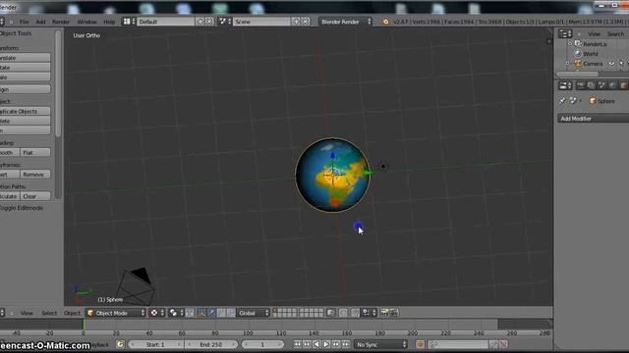629x353 pixels.
Task: Open the File menu
Action: pyautogui.click(x=24, y=22)
